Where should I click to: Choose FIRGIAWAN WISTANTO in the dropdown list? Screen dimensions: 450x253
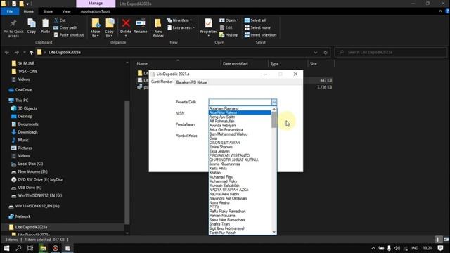[240, 155]
